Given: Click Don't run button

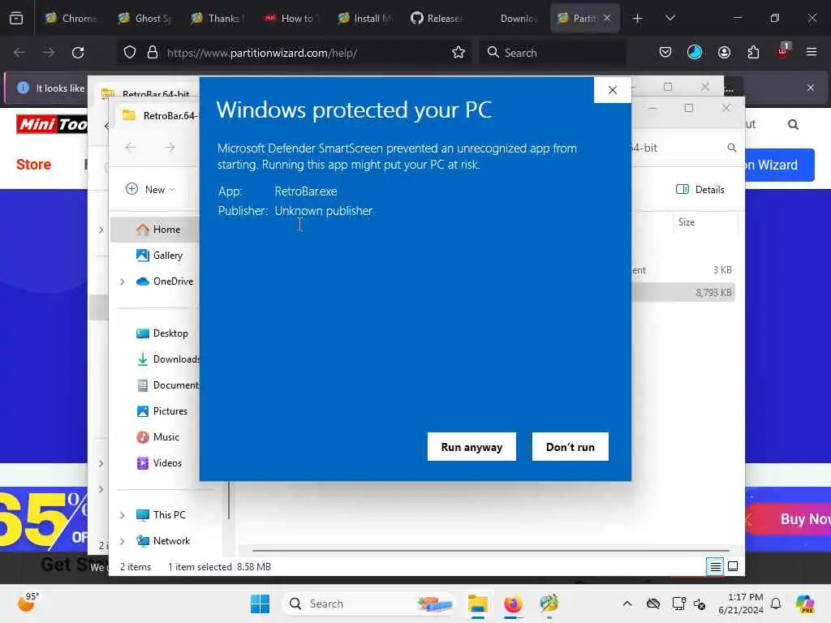Looking at the screenshot, I should pos(571,447).
